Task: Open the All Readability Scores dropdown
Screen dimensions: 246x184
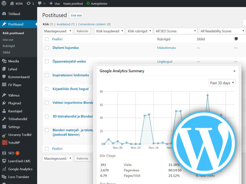Action: (x=222, y=31)
